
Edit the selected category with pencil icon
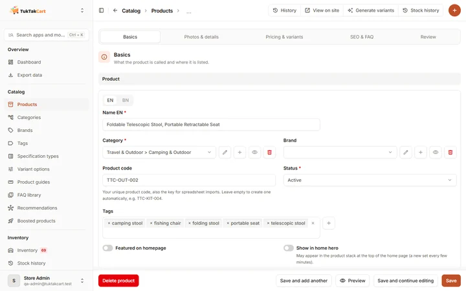225,153
